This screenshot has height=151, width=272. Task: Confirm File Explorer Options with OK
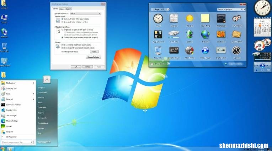coord(76,67)
